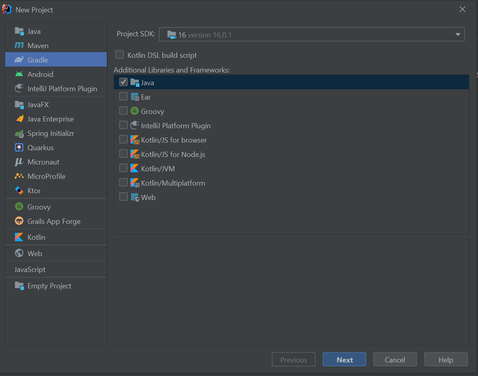The image size is (478, 376).
Task: Click the 'Grails App Forge' text
Action: [54, 221]
